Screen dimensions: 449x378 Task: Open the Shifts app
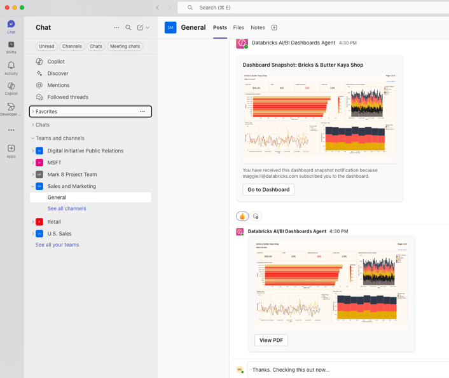[11, 47]
